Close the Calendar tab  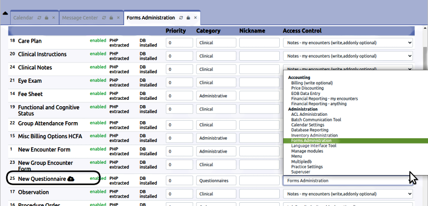click(53, 18)
